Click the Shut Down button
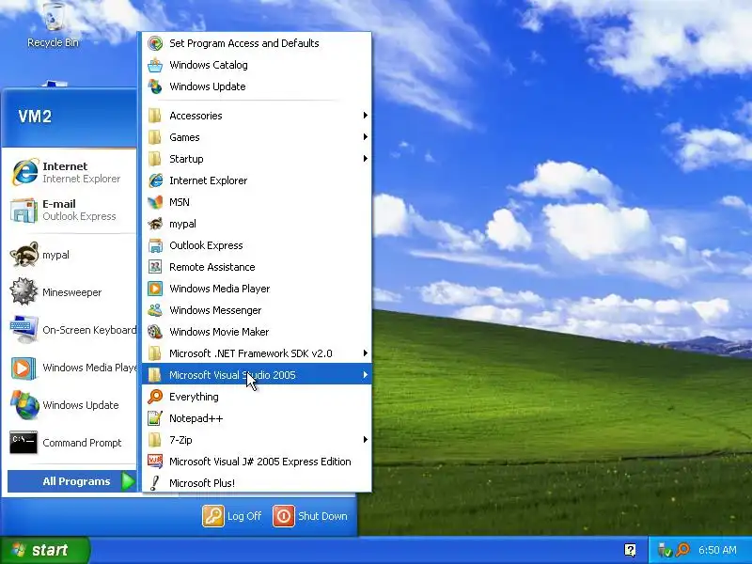 [310, 516]
